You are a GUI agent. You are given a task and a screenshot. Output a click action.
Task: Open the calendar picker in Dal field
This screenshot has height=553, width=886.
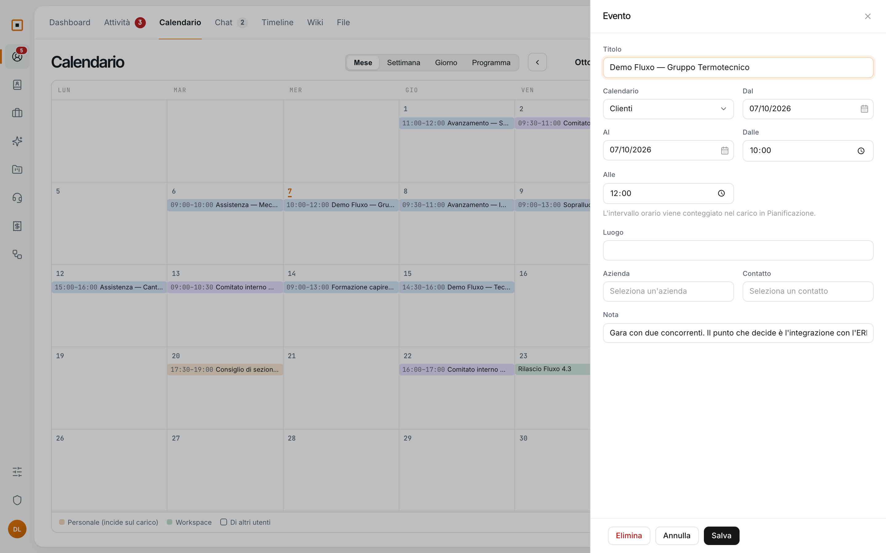click(x=864, y=109)
